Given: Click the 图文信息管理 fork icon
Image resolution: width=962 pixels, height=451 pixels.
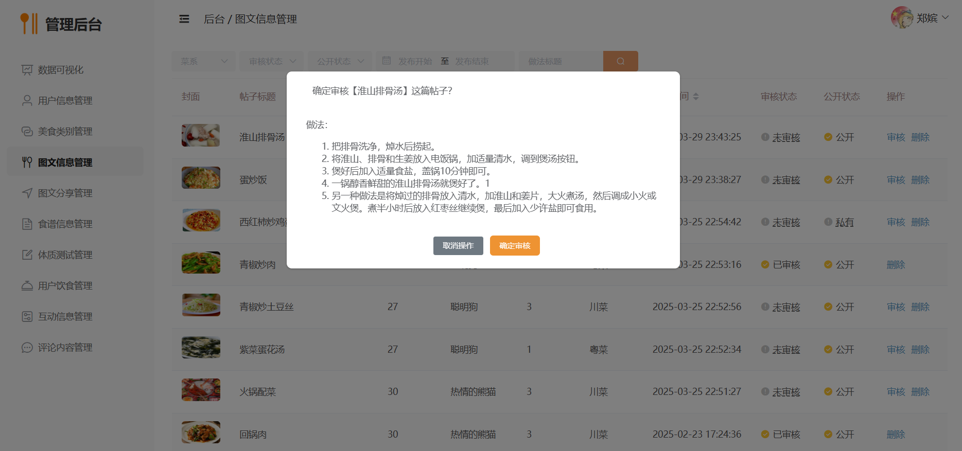Looking at the screenshot, I should pyautogui.click(x=27, y=163).
